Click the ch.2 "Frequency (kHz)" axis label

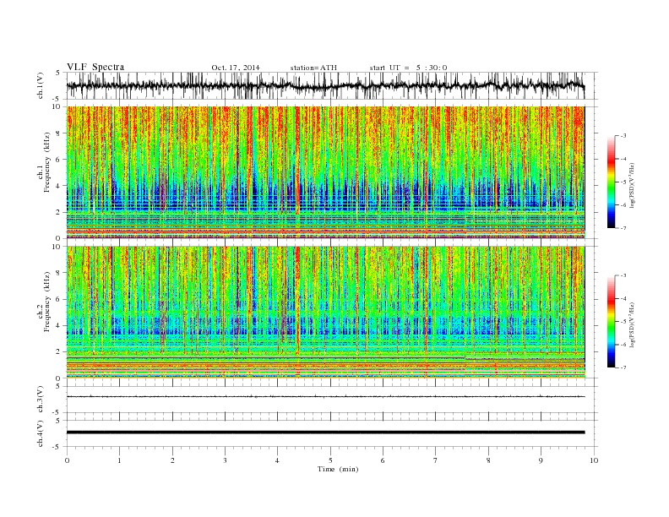pyautogui.click(x=46, y=302)
